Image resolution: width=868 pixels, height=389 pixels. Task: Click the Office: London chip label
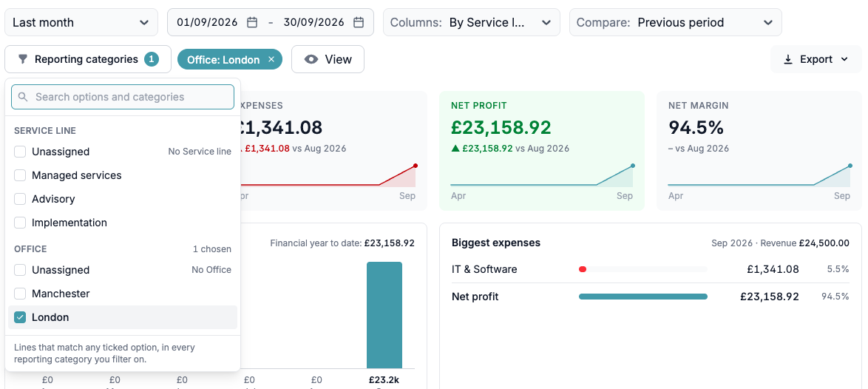tap(223, 60)
